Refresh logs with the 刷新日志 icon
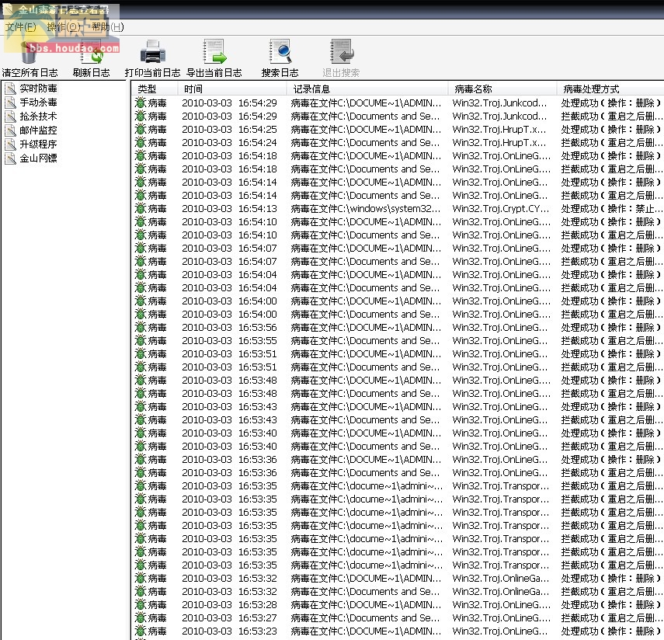This screenshot has width=664, height=640. [x=91, y=52]
